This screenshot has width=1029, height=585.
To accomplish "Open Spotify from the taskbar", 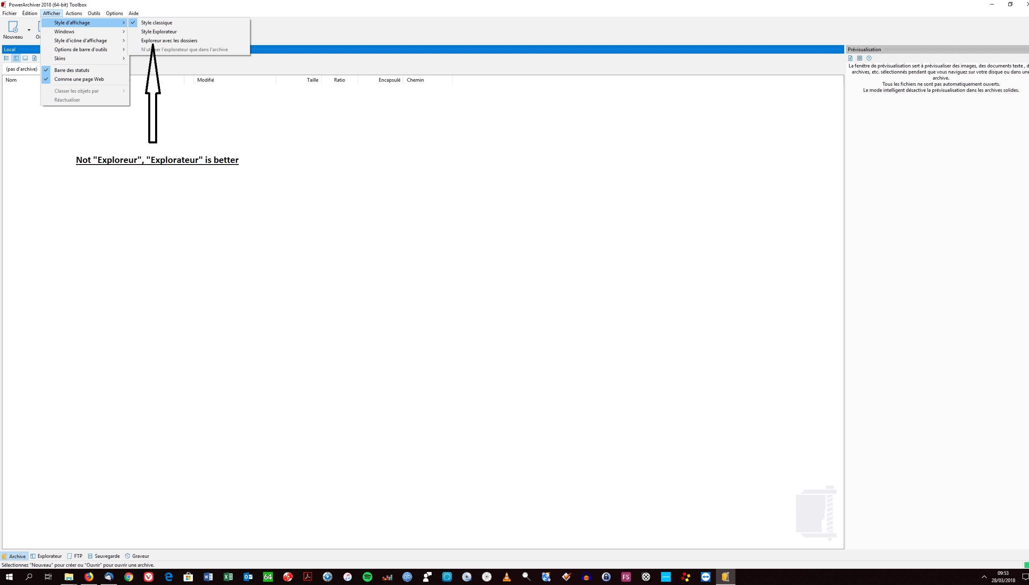I will pyautogui.click(x=367, y=577).
